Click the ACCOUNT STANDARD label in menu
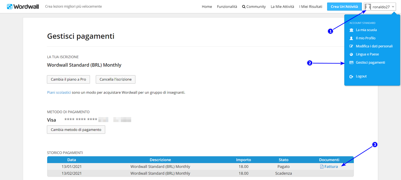This screenshot has width=401, height=180. point(362,23)
